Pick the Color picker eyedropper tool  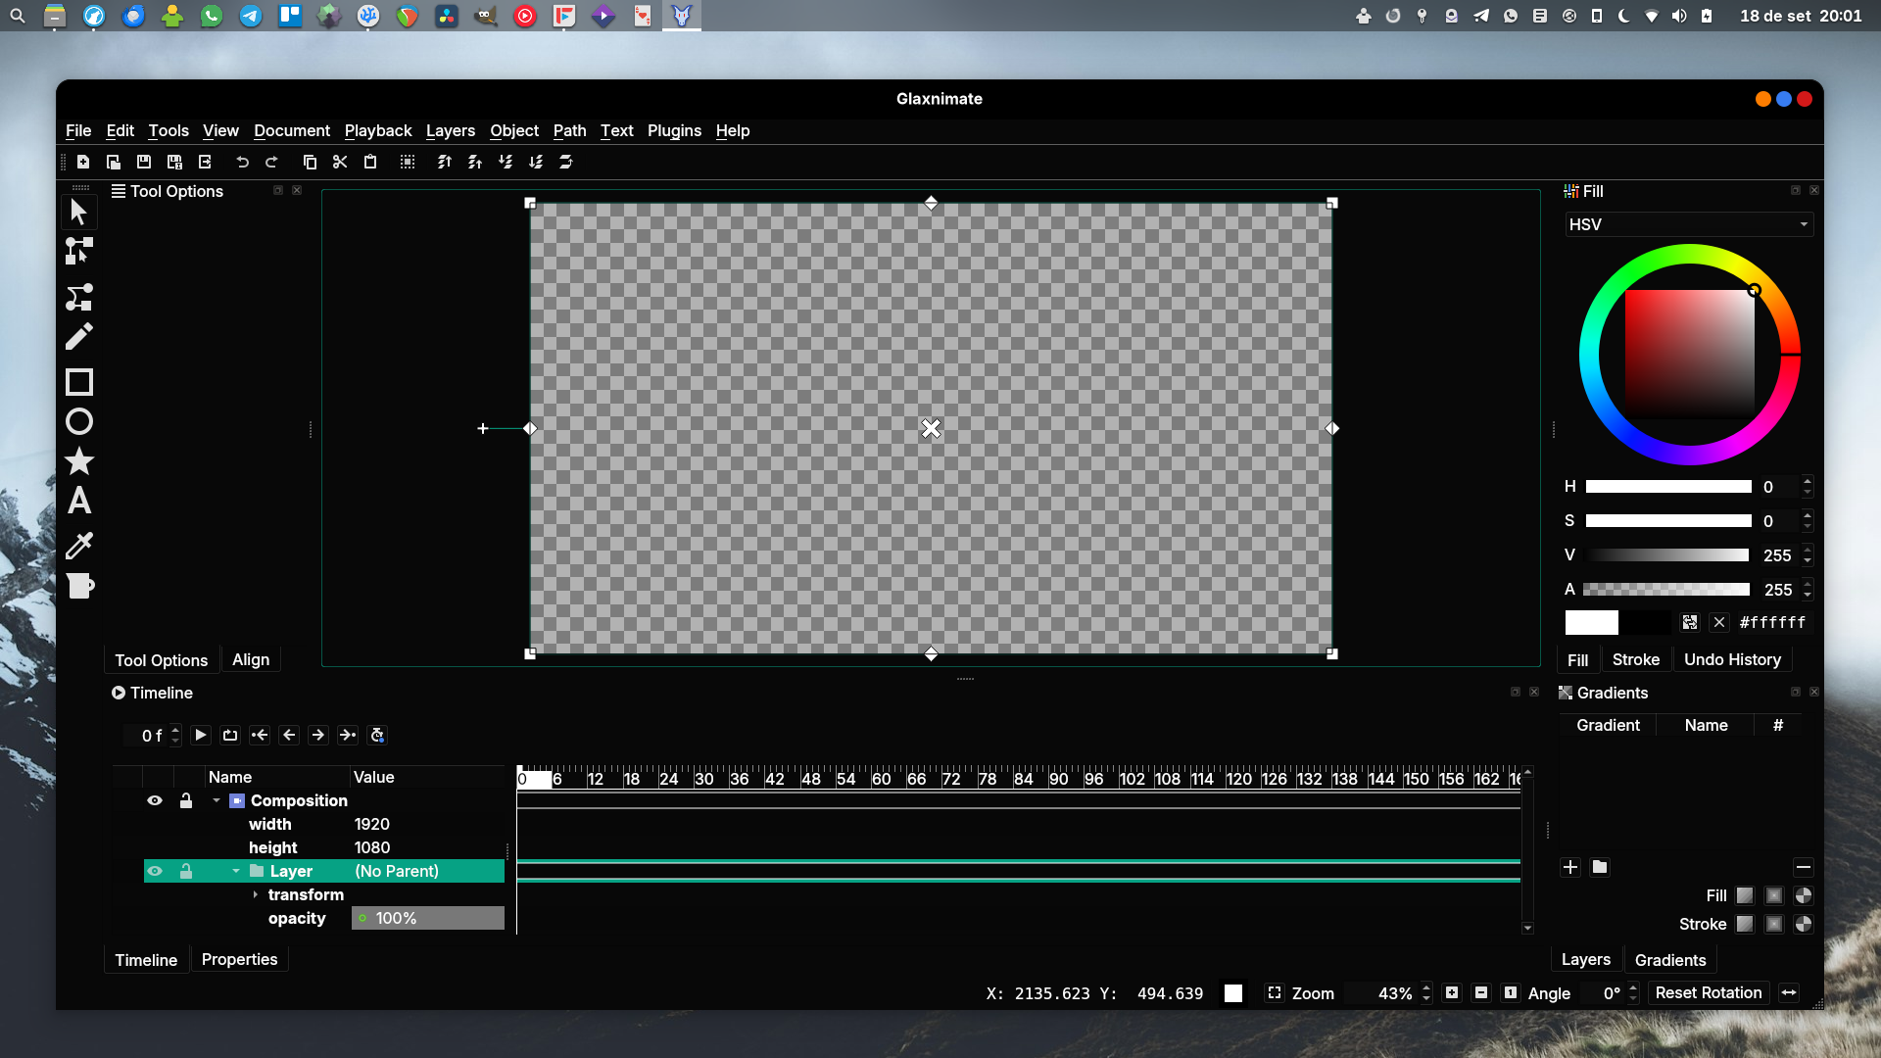tap(79, 546)
